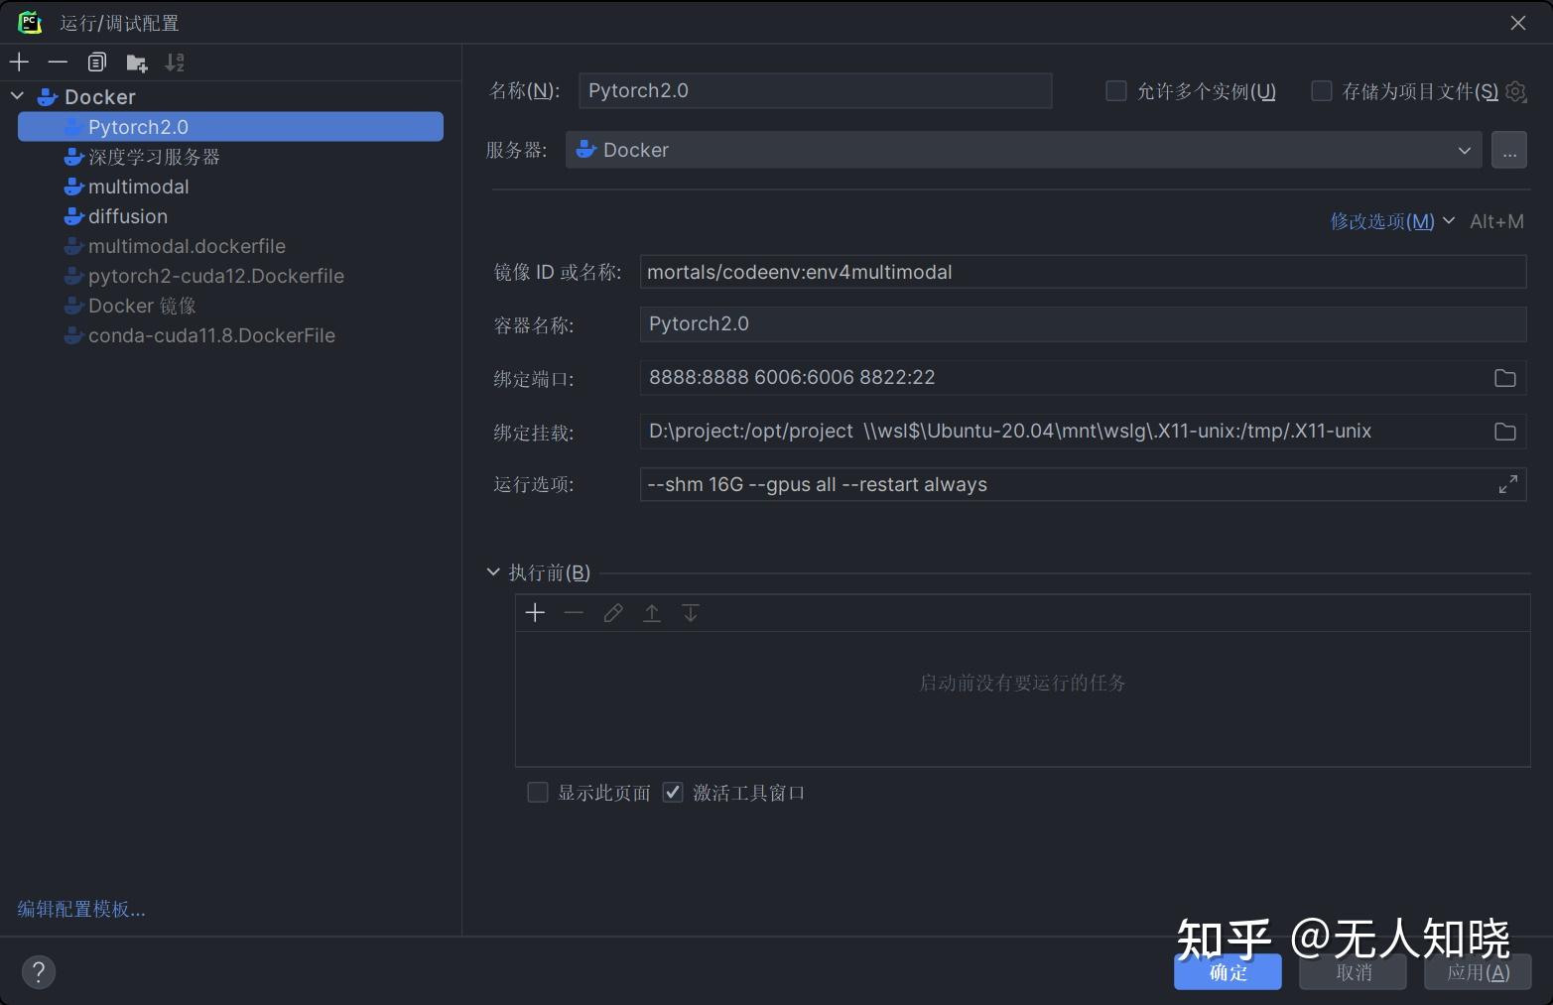Open the 服务器 Docker dropdown
The image size is (1553, 1005).
point(1465,150)
